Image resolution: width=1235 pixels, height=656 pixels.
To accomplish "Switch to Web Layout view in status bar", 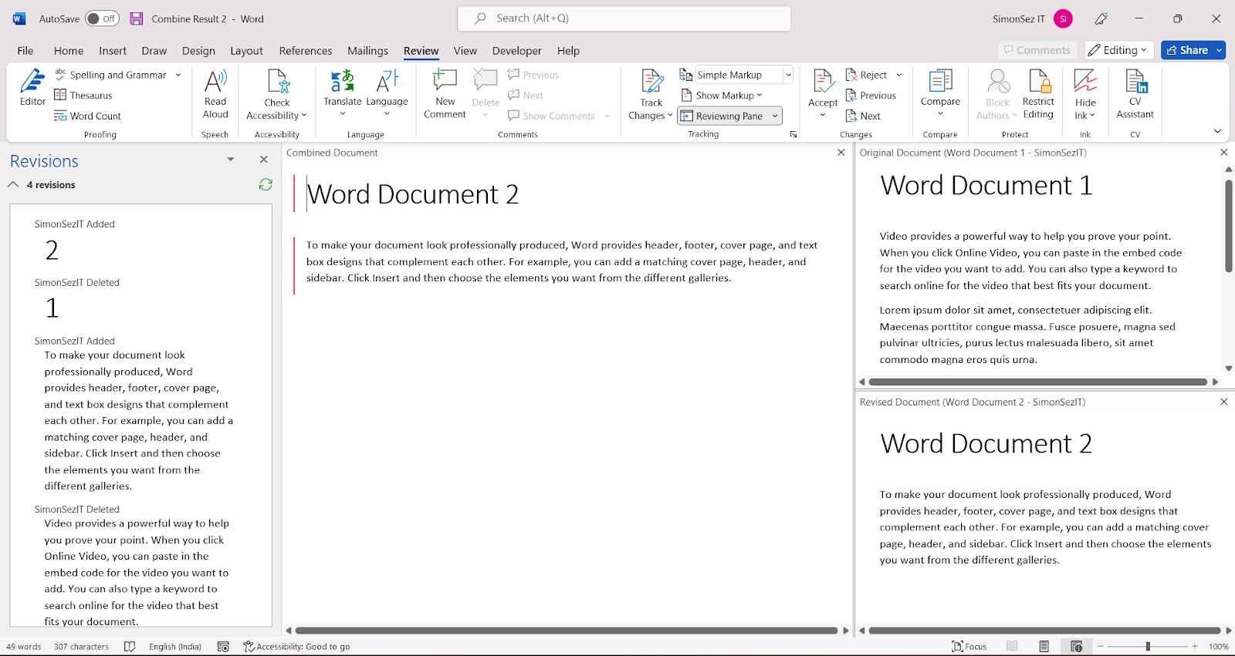I will click(1076, 646).
